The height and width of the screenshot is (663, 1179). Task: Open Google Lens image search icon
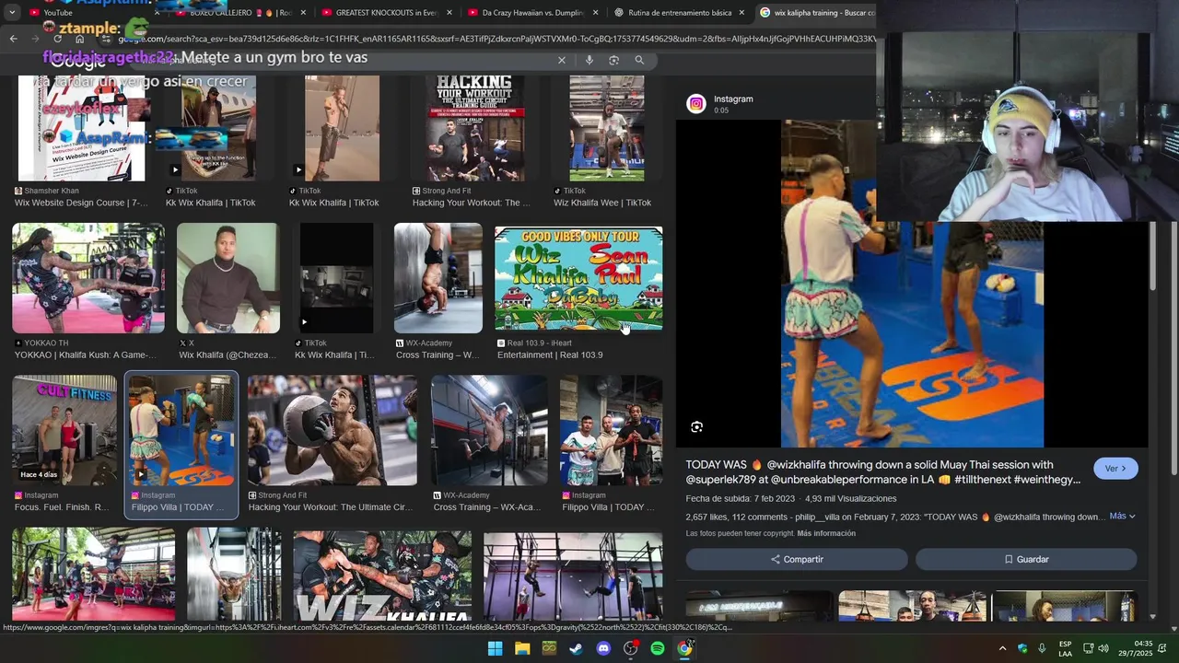tap(614, 60)
